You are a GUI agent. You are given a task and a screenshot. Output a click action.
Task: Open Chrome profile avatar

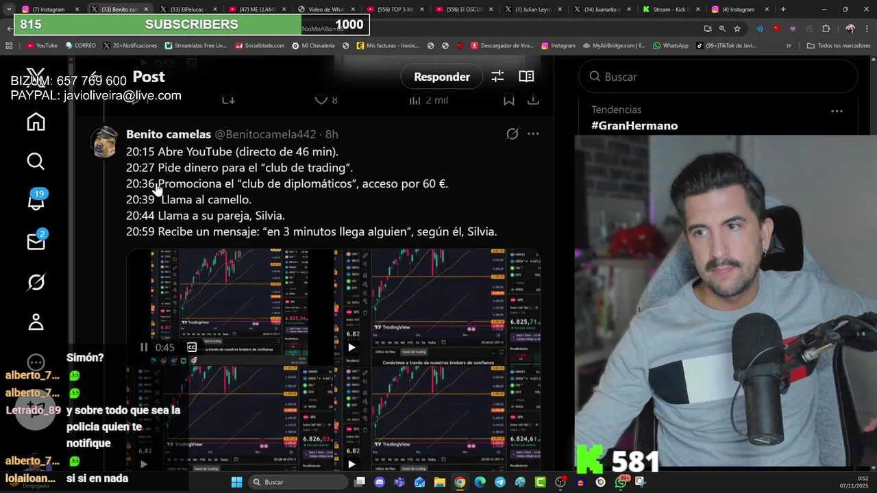tap(850, 29)
